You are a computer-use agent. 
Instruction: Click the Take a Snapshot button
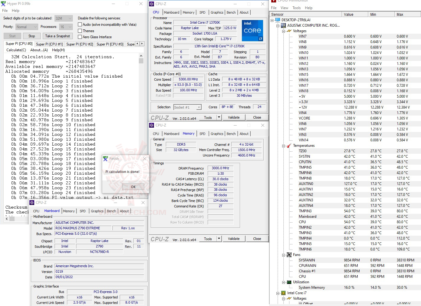(58, 36)
